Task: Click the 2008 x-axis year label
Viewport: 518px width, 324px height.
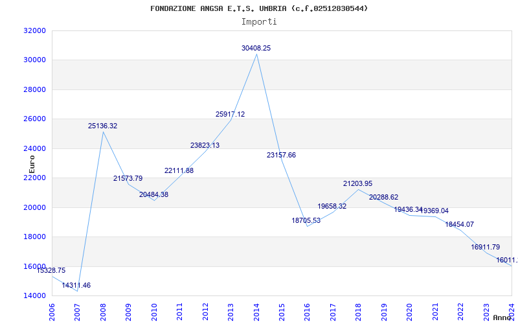Action: (103, 312)
